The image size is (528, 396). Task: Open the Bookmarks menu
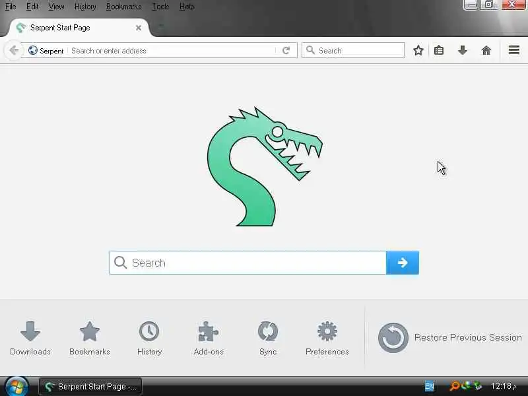(123, 7)
